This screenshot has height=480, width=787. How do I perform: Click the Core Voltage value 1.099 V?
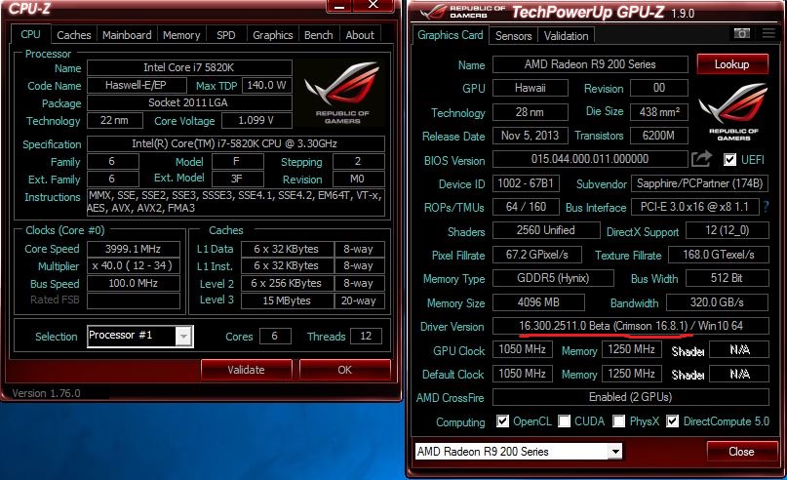(x=256, y=121)
